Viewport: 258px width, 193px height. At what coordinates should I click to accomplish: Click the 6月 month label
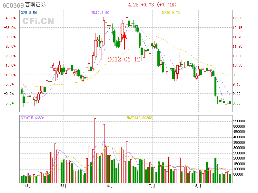tap(110, 186)
